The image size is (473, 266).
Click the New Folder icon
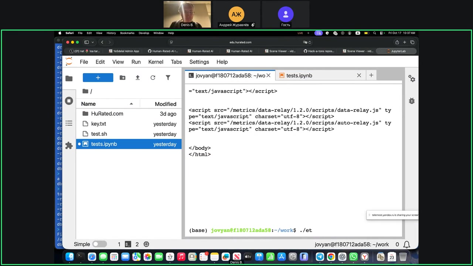[122, 78]
